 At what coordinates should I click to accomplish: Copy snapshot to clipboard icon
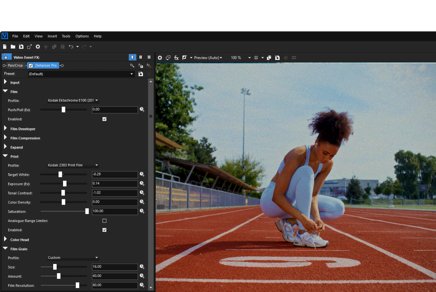(x=269, y=58)
